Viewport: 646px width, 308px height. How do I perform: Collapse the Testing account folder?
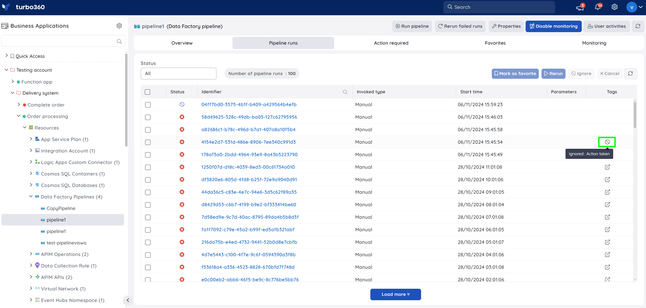click(6, 70)
